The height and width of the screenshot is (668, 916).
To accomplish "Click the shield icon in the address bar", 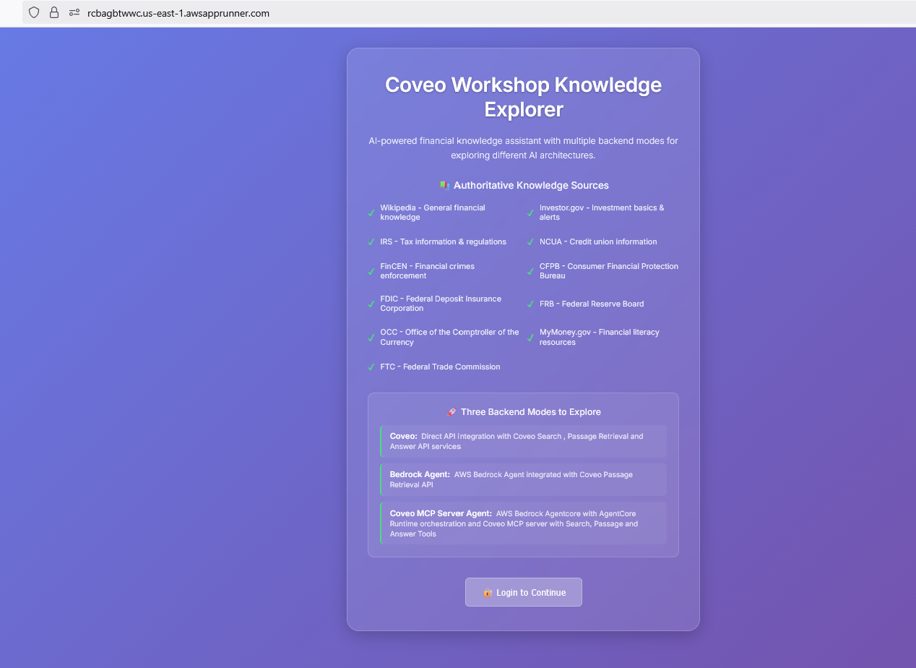I will click(x=33, y=12).
